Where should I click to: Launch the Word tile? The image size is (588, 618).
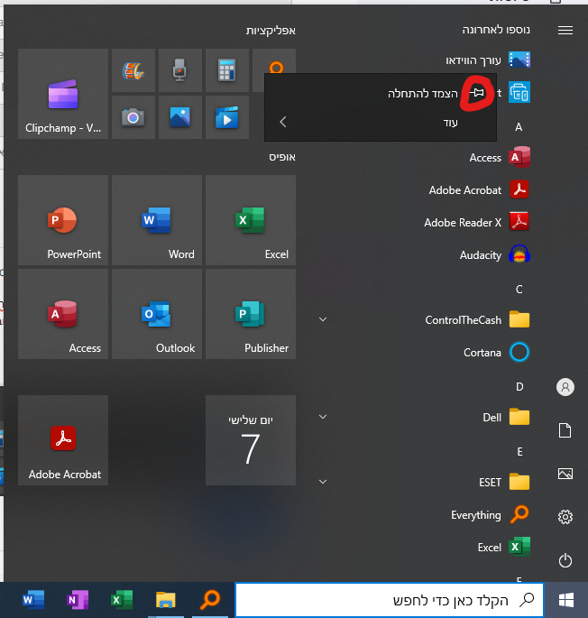tap(157, 220)
